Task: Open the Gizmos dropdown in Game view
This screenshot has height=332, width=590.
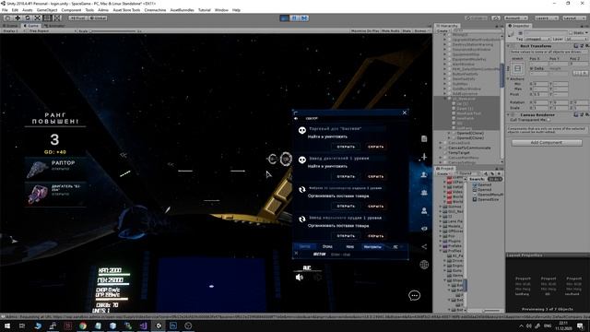Action: pos(422,30)
